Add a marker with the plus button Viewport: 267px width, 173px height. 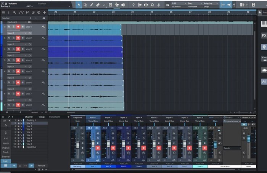(30, 18)
